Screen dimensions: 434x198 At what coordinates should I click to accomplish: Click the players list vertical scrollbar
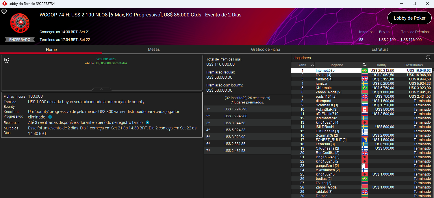pos(433,133)
